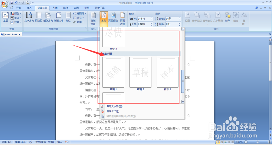Screen dimensions: 272x145
Task: Toggle the 水印 watermark button
Action: (x=104, y=19)
